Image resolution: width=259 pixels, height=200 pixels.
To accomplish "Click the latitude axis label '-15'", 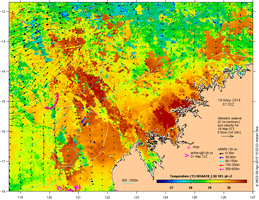I will pos(3,101).
